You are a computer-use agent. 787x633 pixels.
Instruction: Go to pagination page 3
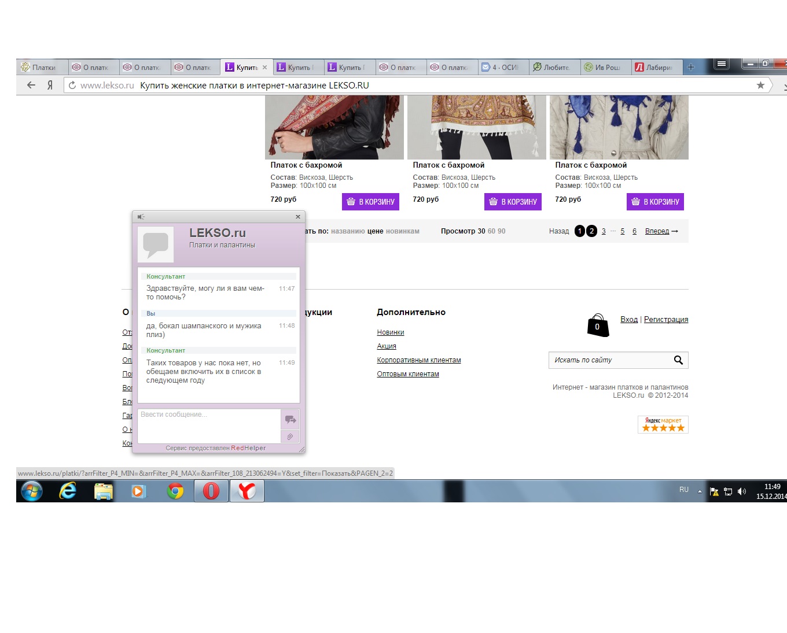tap(604, 231)
